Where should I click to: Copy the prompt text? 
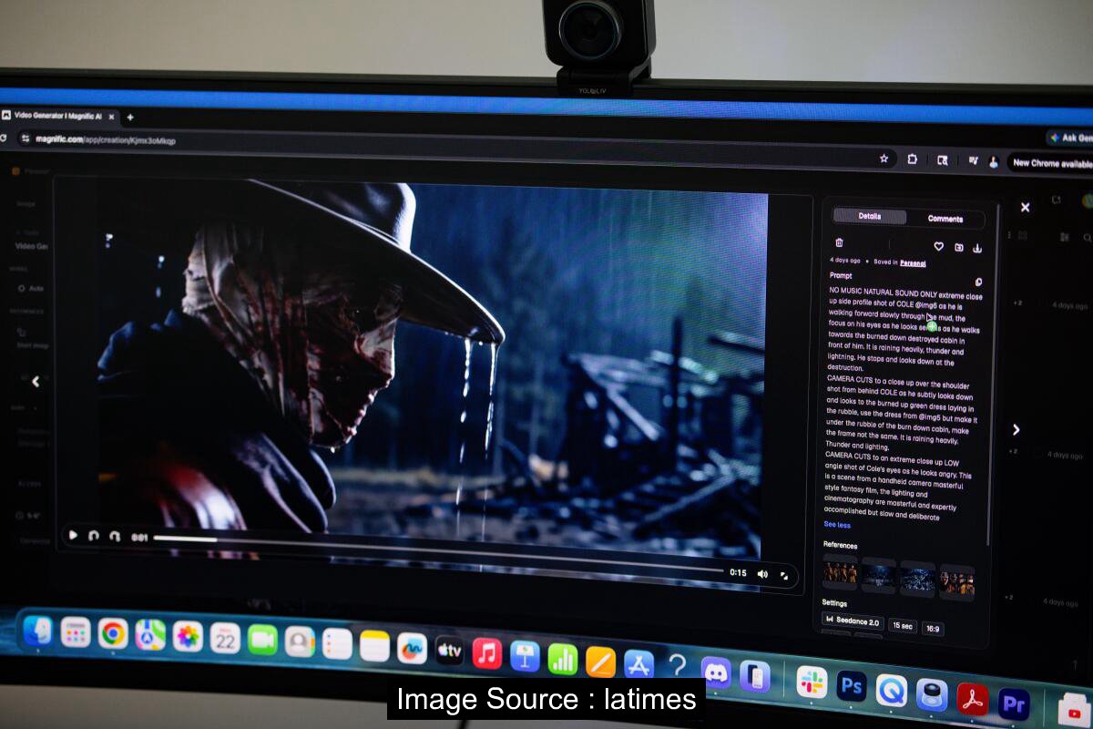(978, 282)
